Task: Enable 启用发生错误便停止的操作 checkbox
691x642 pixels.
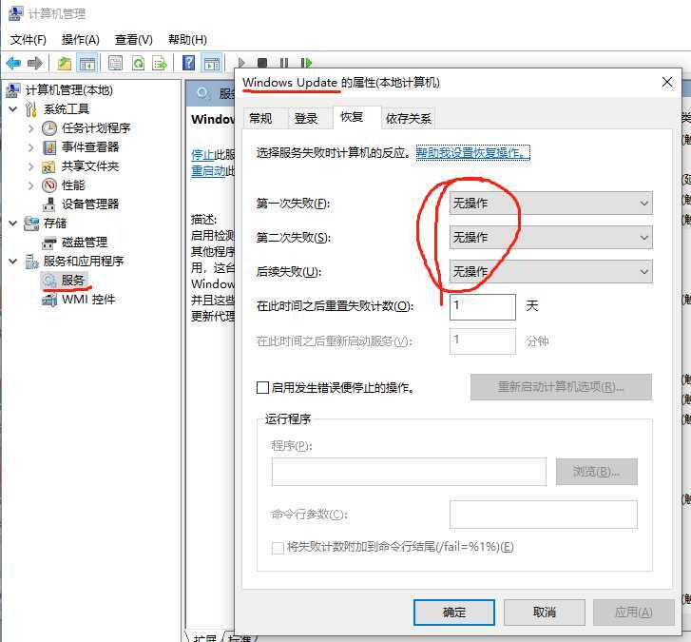Action: pos(262,388)
